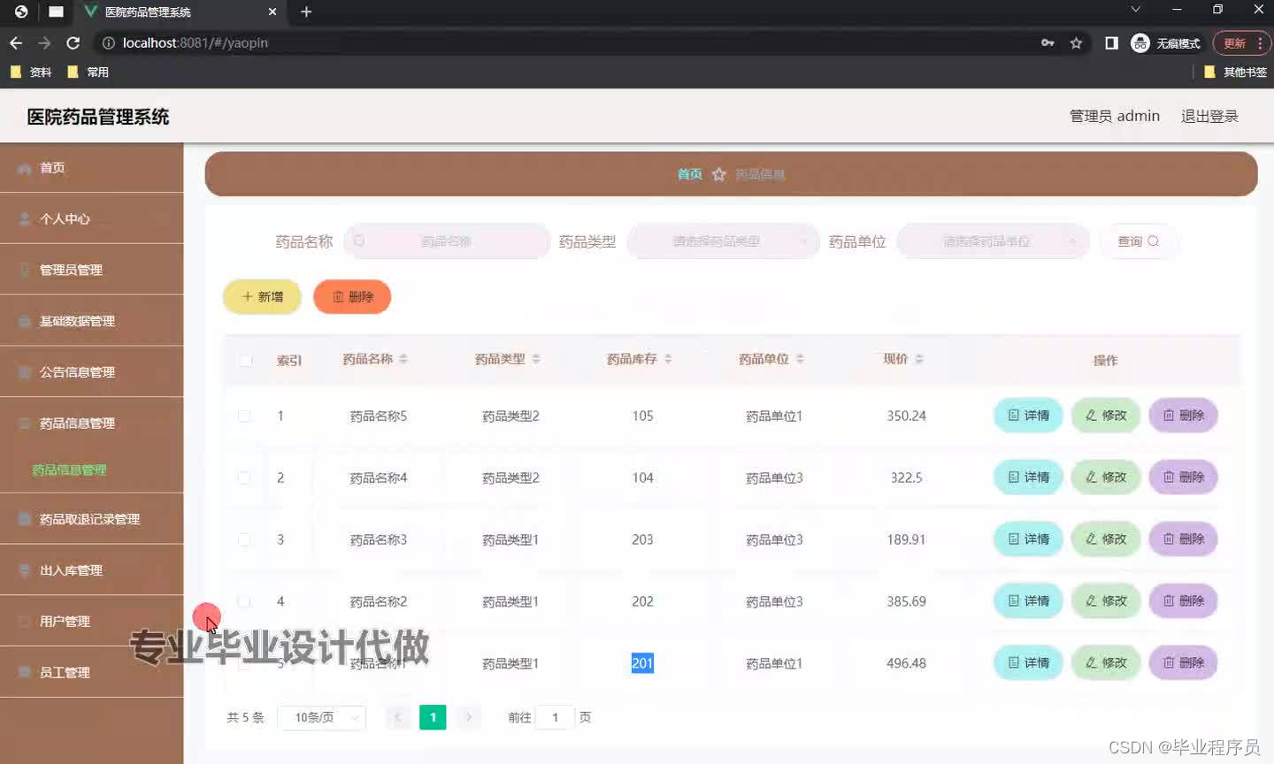Click the incognito 无痕模式 indicator
1274x764 pixels.
(1166, 42)
